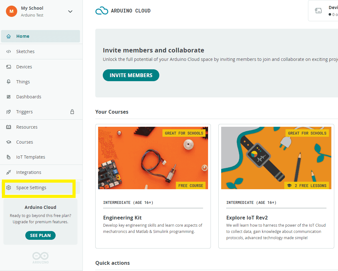Image resolution: width=338 pixels, height=271 pixels.
Task: Open Space Settings from the sidebar menu
Action: 31,187
